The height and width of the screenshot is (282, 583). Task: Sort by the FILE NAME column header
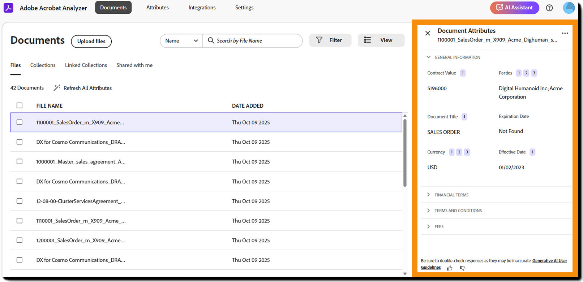click(x=50, y=106)
